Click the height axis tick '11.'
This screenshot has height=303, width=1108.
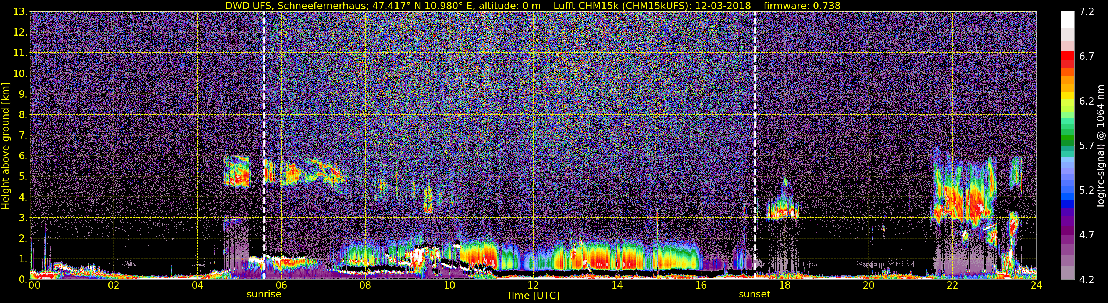pos(20,53)
